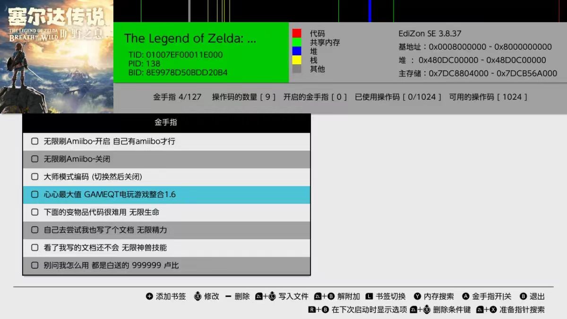
Task: Click the row text 自己去尝试我也写了个文档 无限精力
Action: click(105, 230)
